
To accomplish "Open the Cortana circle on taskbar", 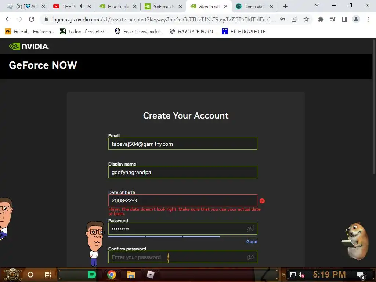I will [x=30, y=275].
